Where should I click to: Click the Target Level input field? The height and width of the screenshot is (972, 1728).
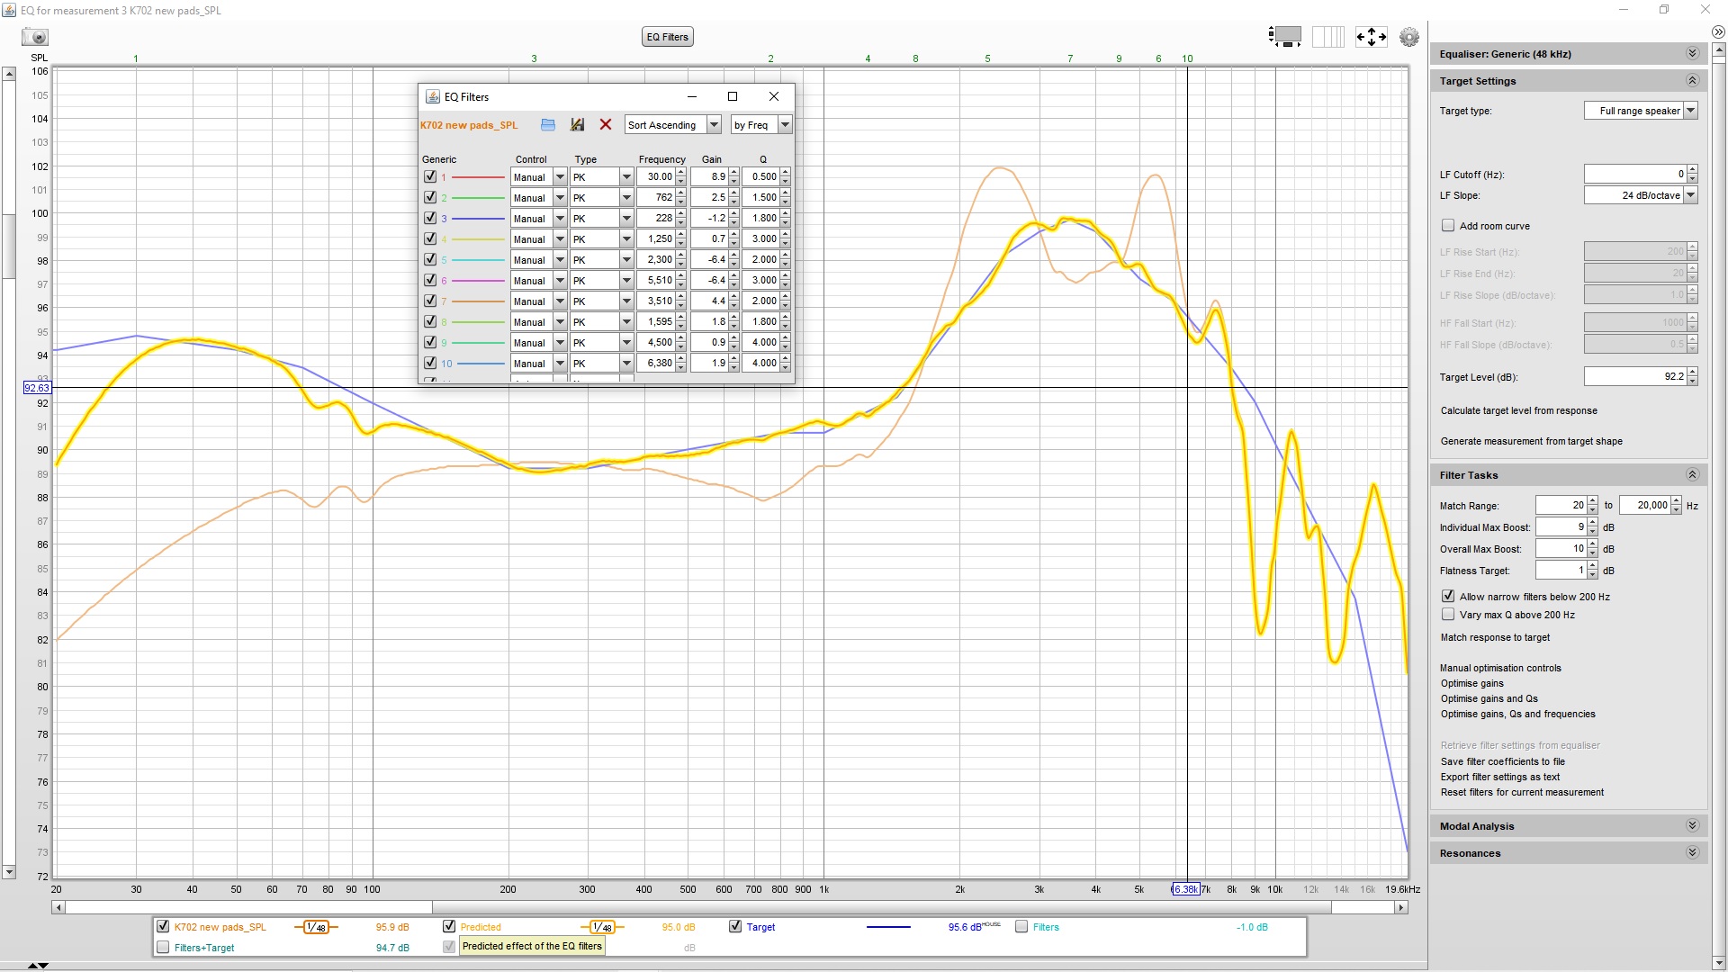1635,376
